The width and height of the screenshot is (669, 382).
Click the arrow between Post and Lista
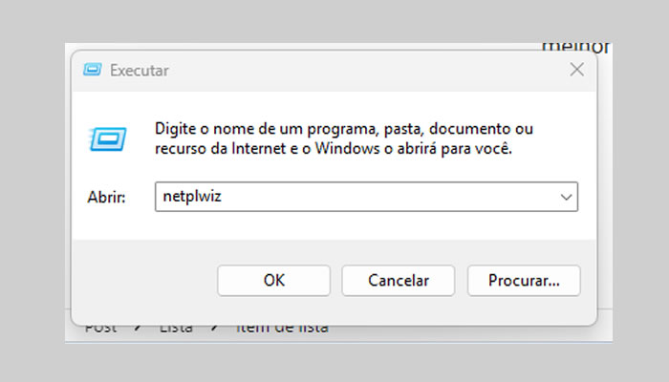(138, 328)
